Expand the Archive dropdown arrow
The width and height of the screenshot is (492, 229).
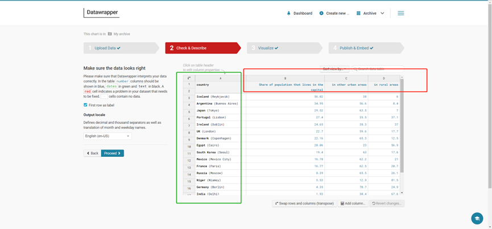(382, 13)
